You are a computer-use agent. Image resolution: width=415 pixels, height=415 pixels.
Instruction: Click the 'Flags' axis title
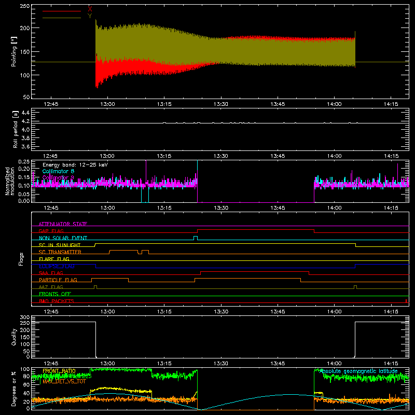click(x=21, y=259)
